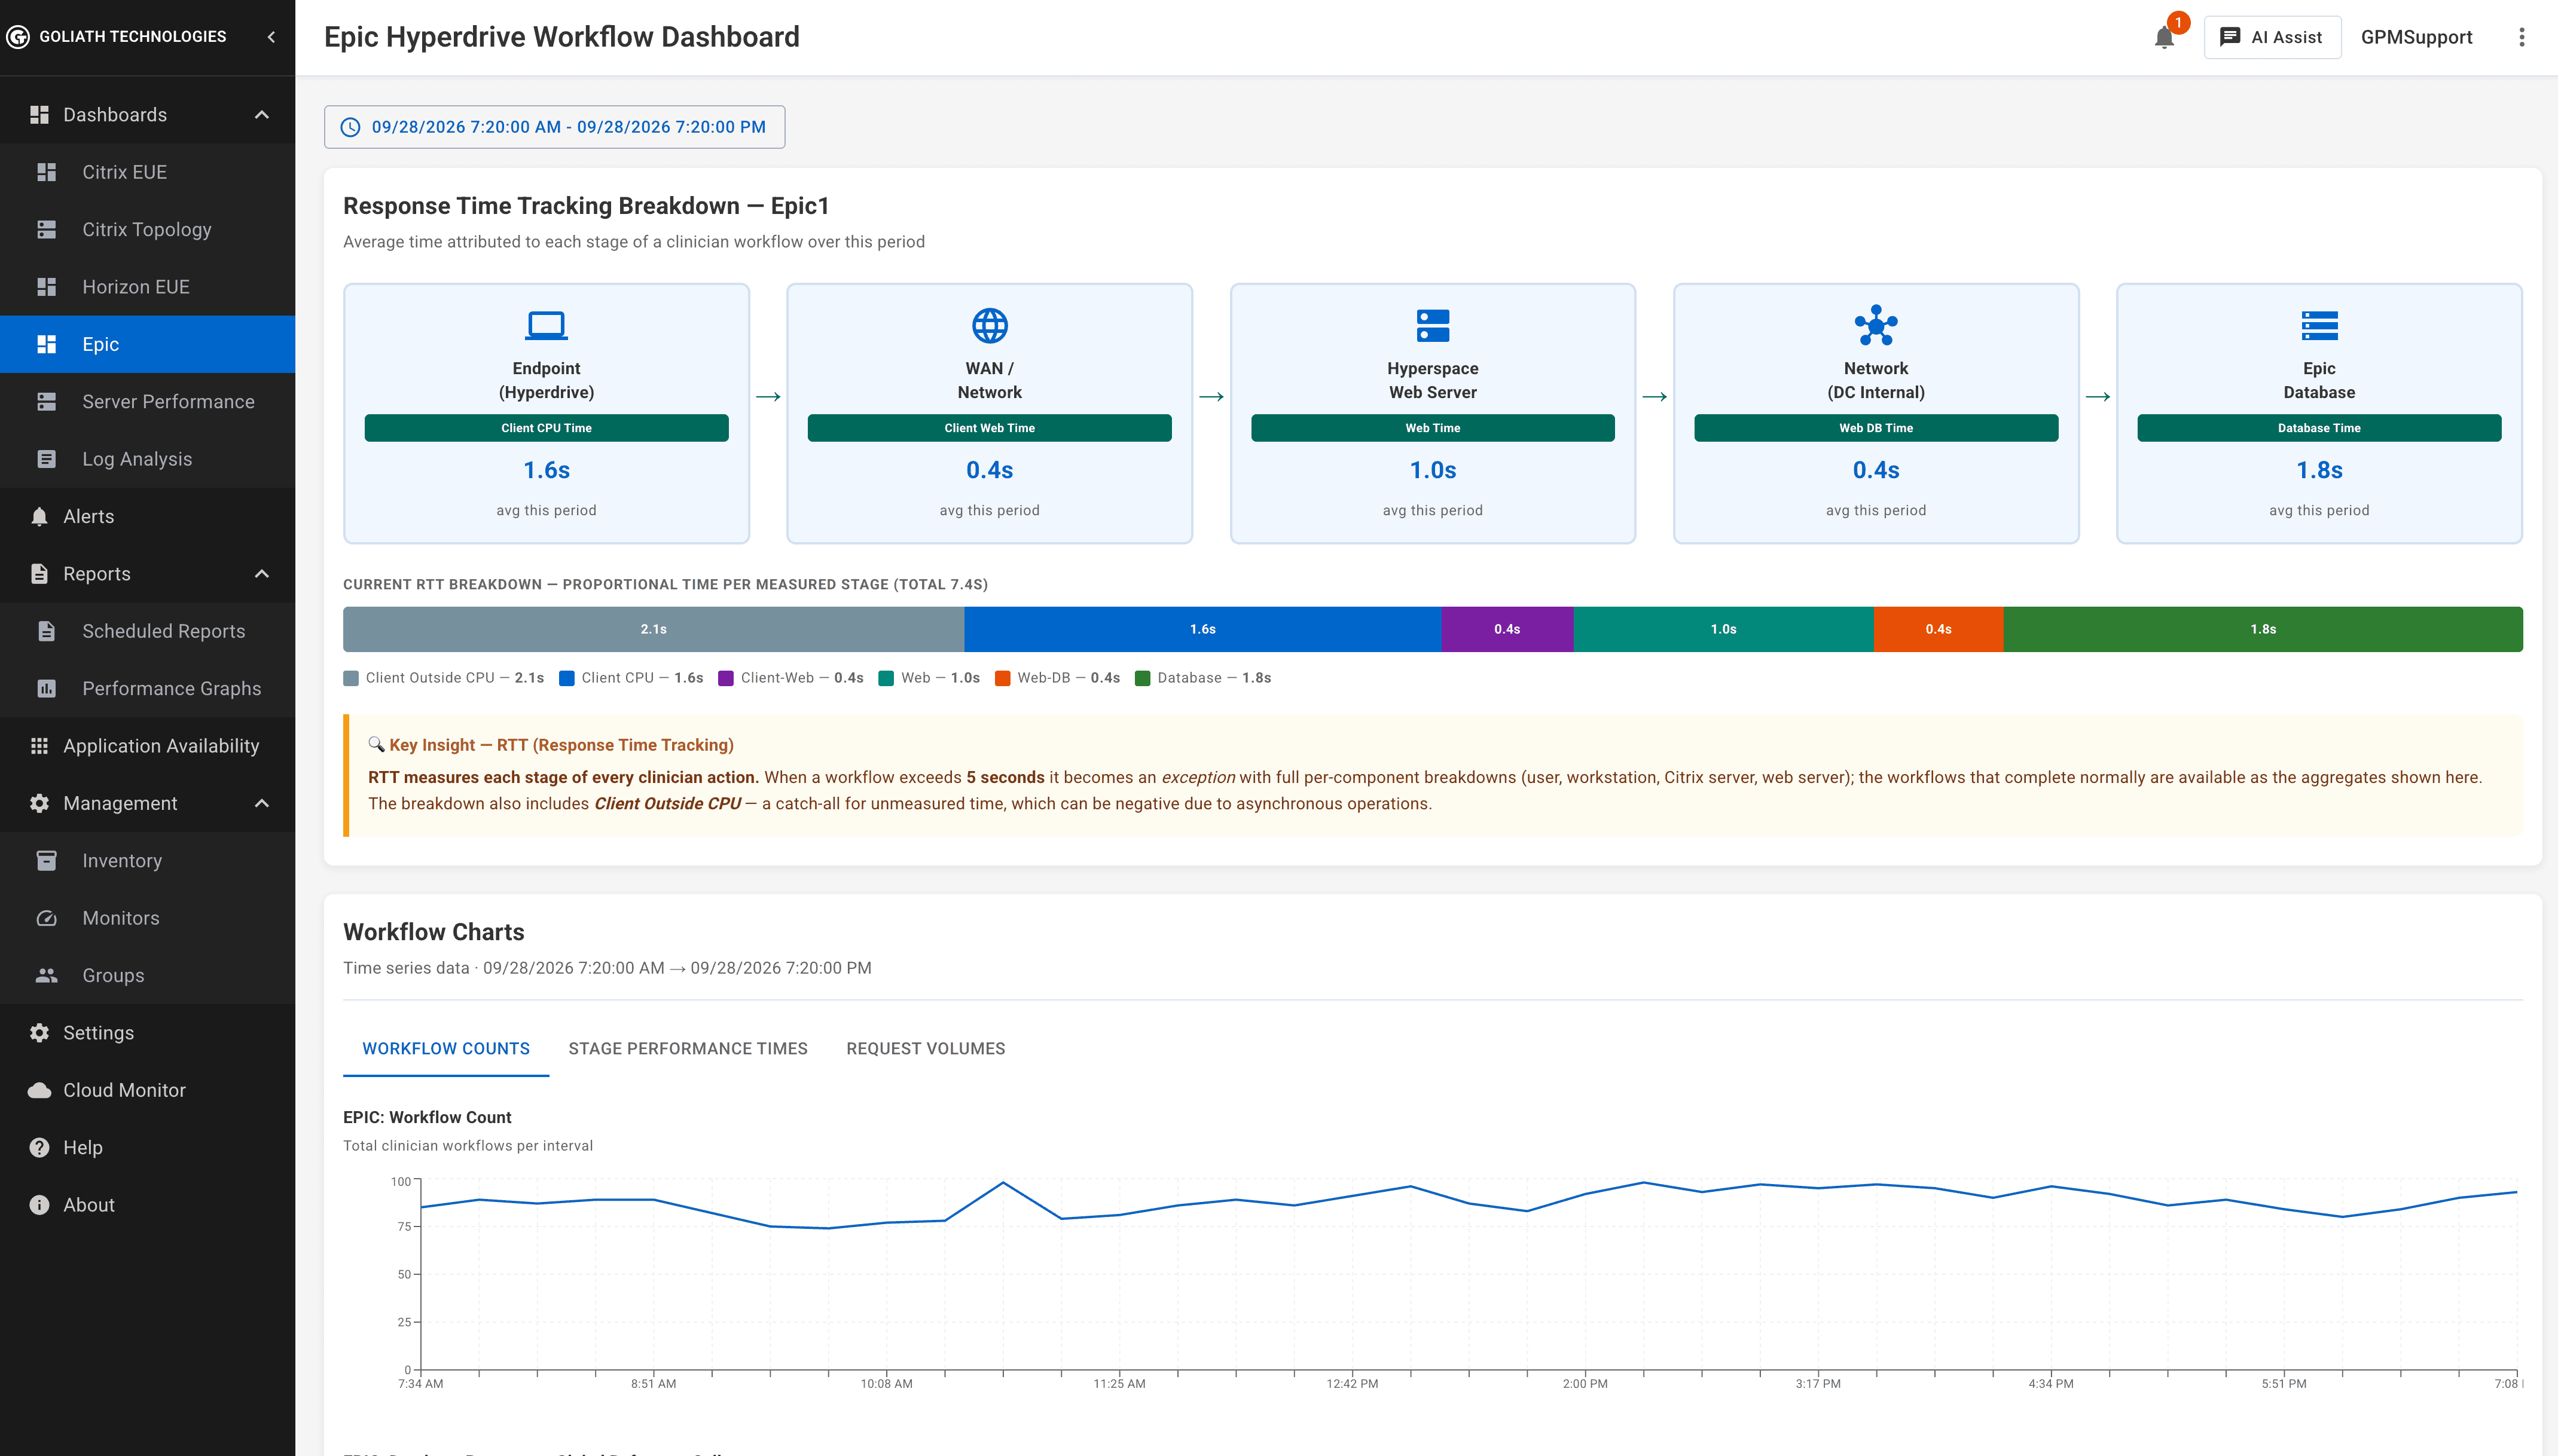
Task: Click the purple 0.4s bar segment
Action: pos(1507,629)
